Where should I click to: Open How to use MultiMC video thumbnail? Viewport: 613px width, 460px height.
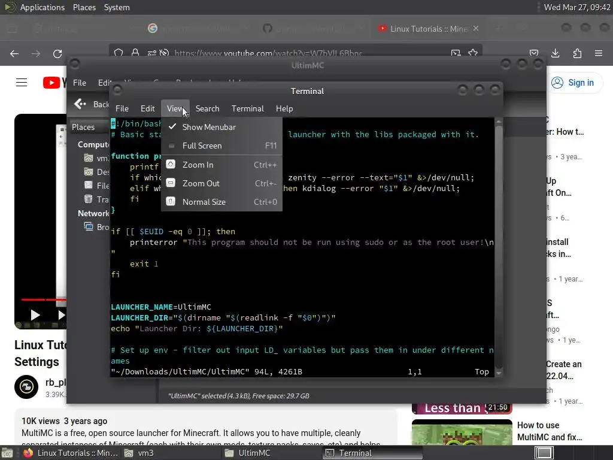pyautogui.click(x=462, y=432)
